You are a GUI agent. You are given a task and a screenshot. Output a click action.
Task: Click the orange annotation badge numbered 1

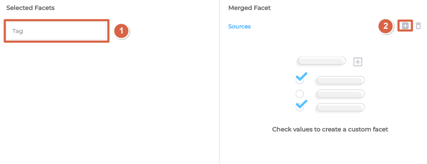[121, 31]
